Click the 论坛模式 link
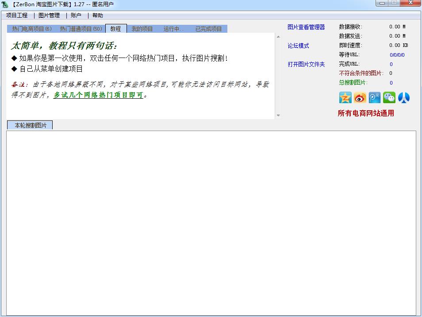This screenshot has width=422, height=317. click(x=298, y=46)
